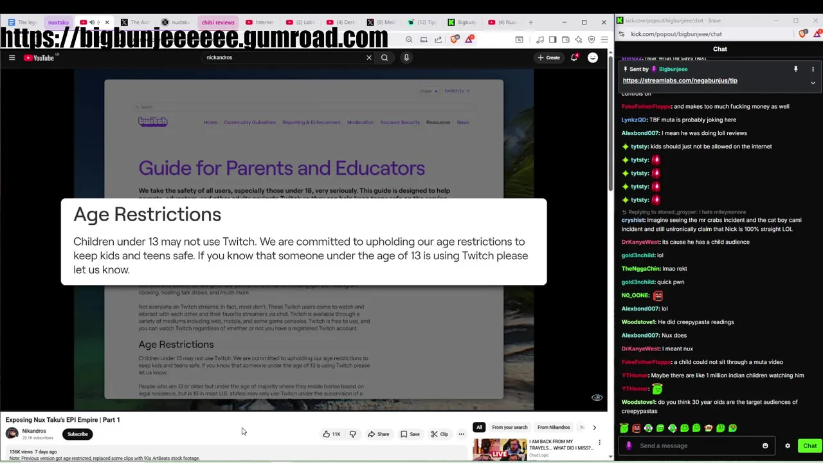Screen dimensions: 823x463
Task: Open the Chud Logic live video thumbnail
Action: coord(500,449)
